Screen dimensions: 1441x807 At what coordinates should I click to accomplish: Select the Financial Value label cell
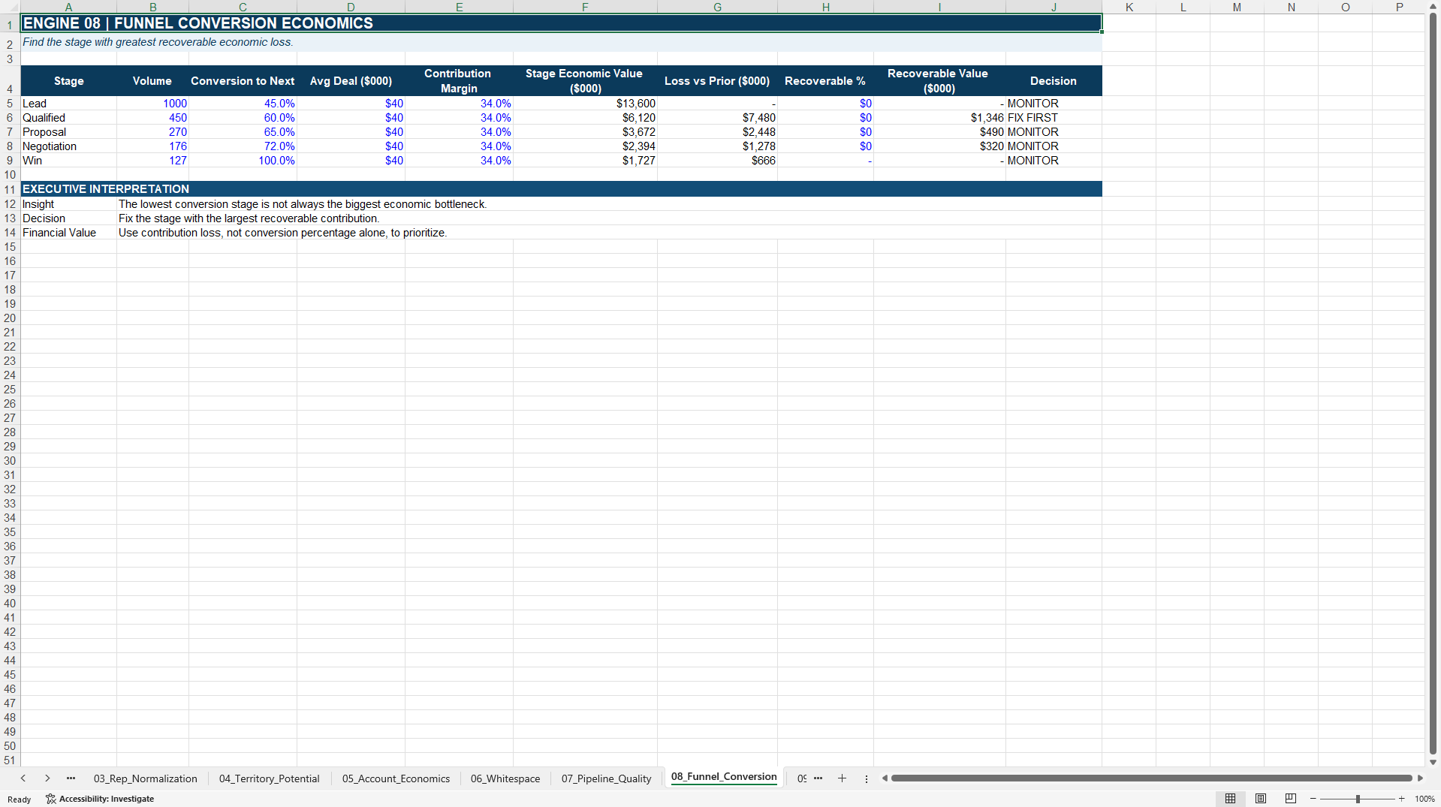point(68,233)
